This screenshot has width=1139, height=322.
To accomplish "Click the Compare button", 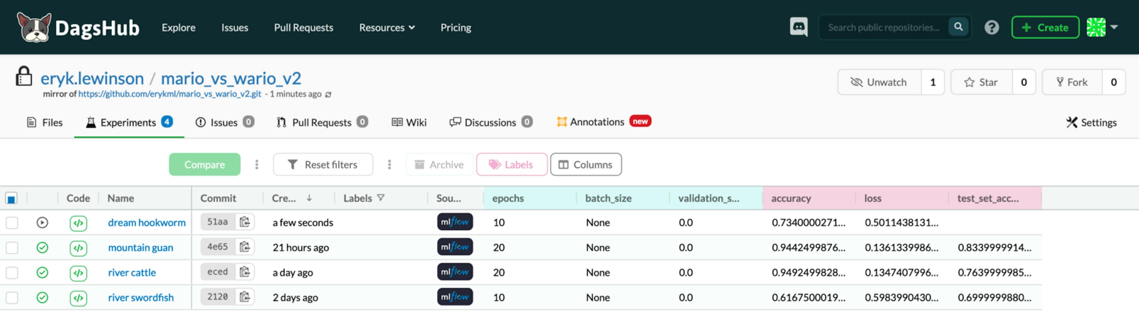I will tap(204, 164).
